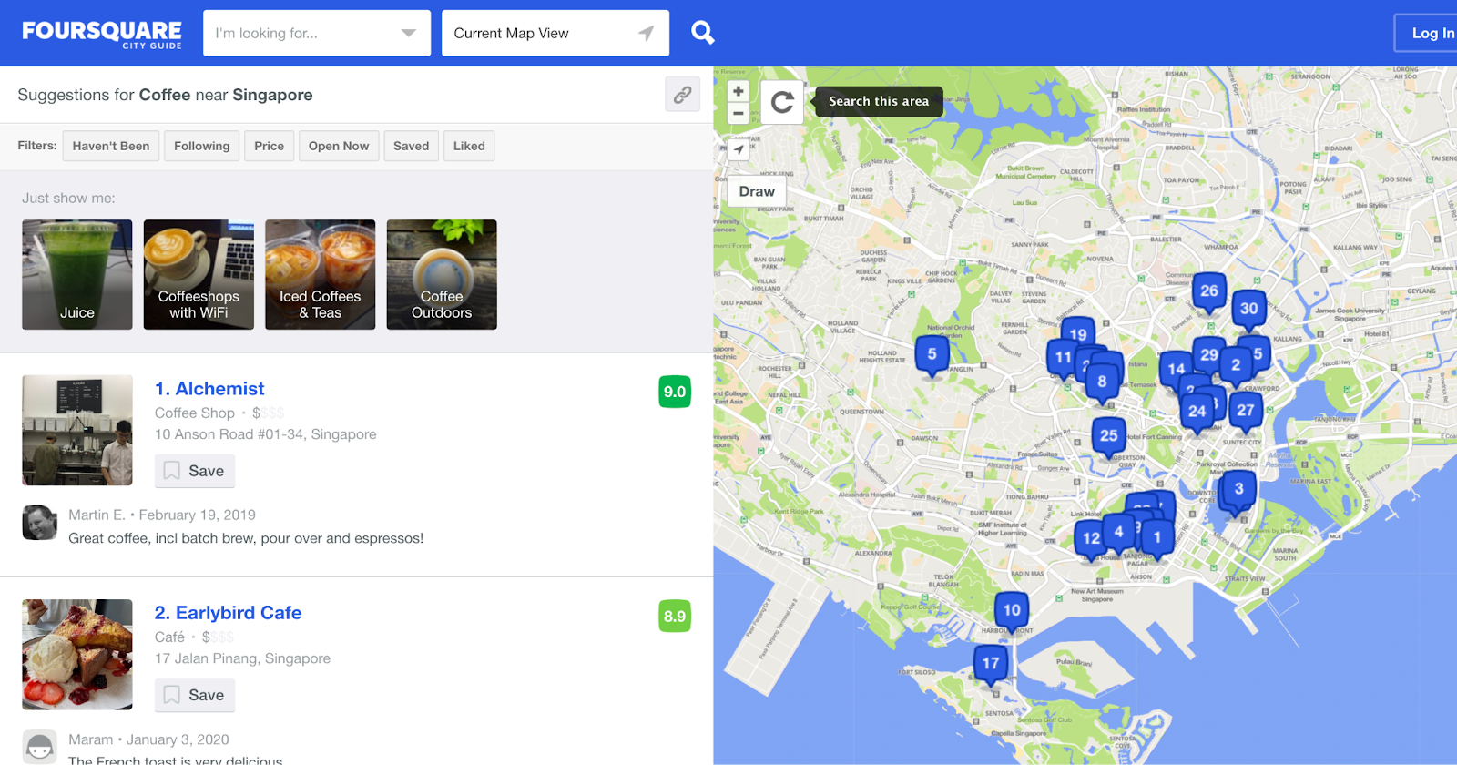This screenshot has height=765, width=1457.
Task: Click address text 10 Anson Road #01-34, Singapore
Action: (x=265, y=434)
